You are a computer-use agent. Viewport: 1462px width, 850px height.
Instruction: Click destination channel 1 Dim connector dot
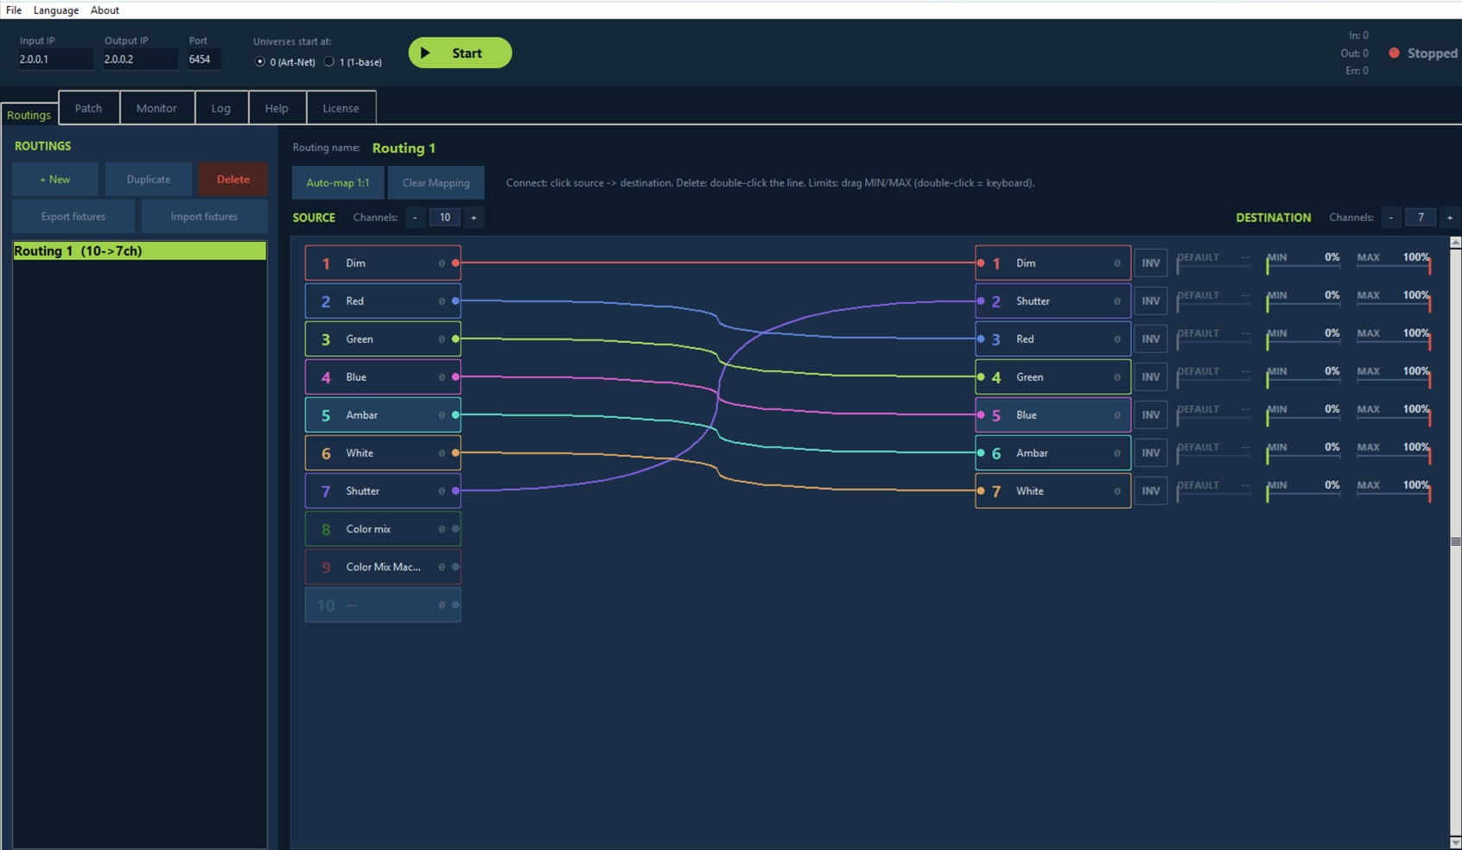coord(981,263)
